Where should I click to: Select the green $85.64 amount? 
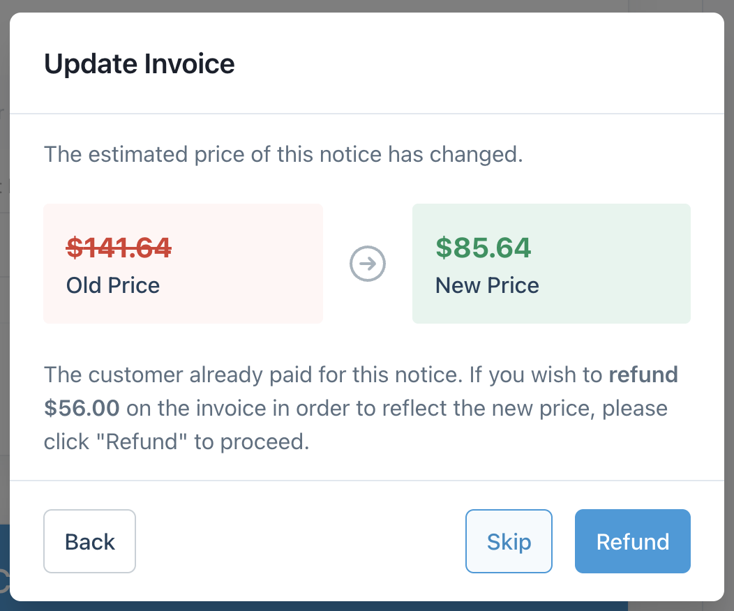click(x=484, y=248)
